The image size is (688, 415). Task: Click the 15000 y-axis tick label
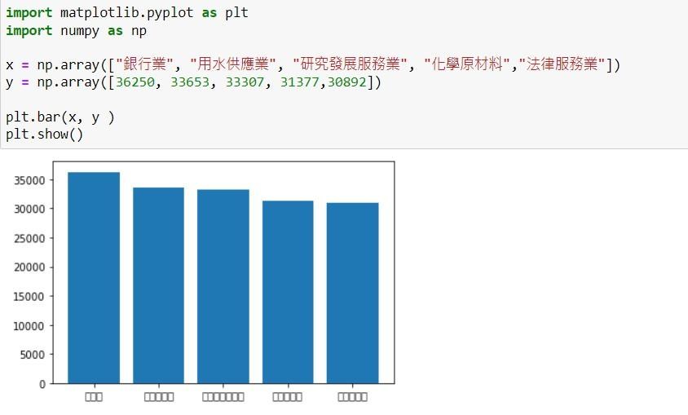29,297
